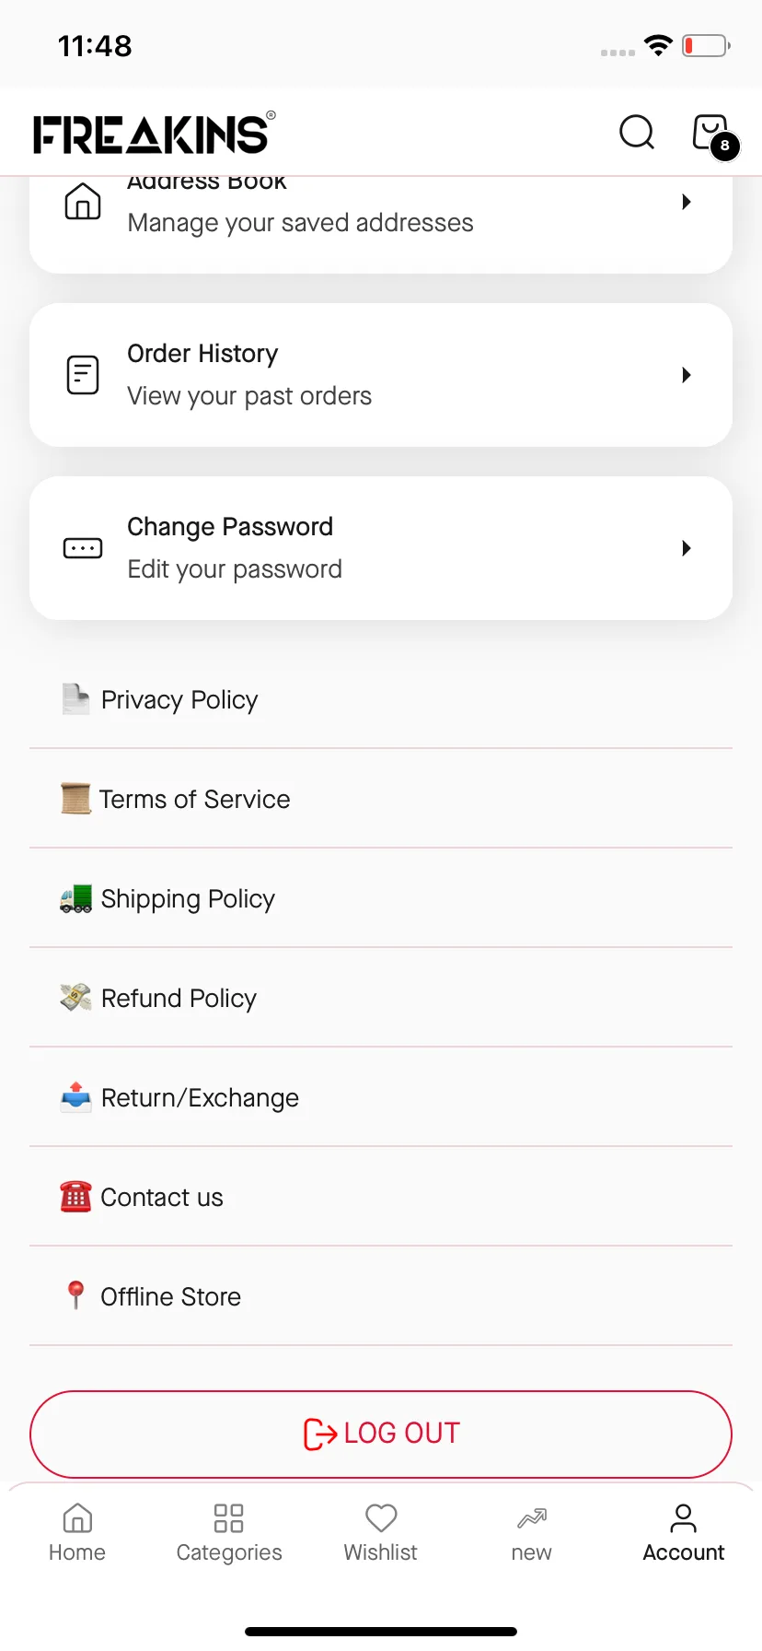The width and height of the screenshot is (762, 1651).
Task: Expand Order History arrow
Action: (x=686, y=375)
